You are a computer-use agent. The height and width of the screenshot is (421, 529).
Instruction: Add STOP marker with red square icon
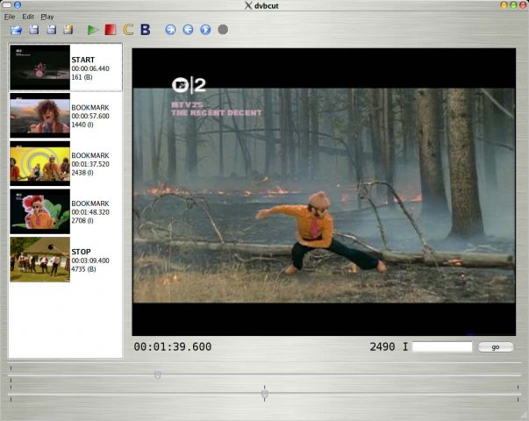[x=111, y=30]
